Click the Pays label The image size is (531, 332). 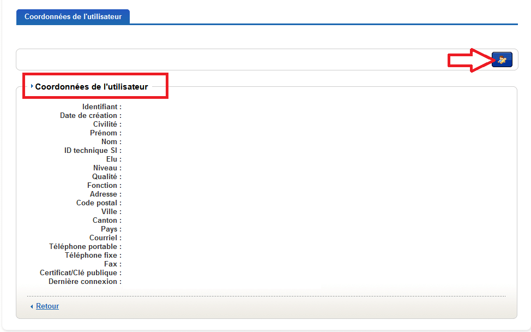pos(111,229)
